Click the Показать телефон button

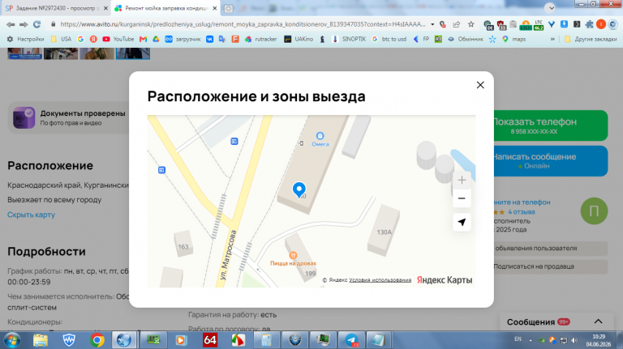(551, 126)
